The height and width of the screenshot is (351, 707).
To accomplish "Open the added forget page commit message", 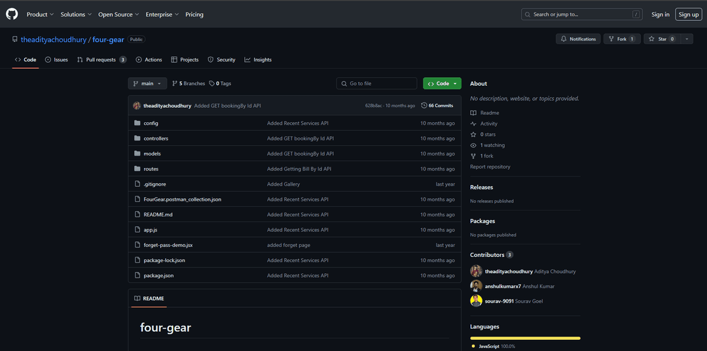I will click(289, 245).
